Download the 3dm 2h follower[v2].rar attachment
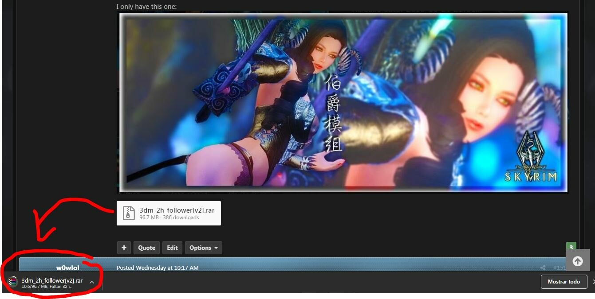Image resolution: width=595 pixels, height=299 pixels. [169, 213]
